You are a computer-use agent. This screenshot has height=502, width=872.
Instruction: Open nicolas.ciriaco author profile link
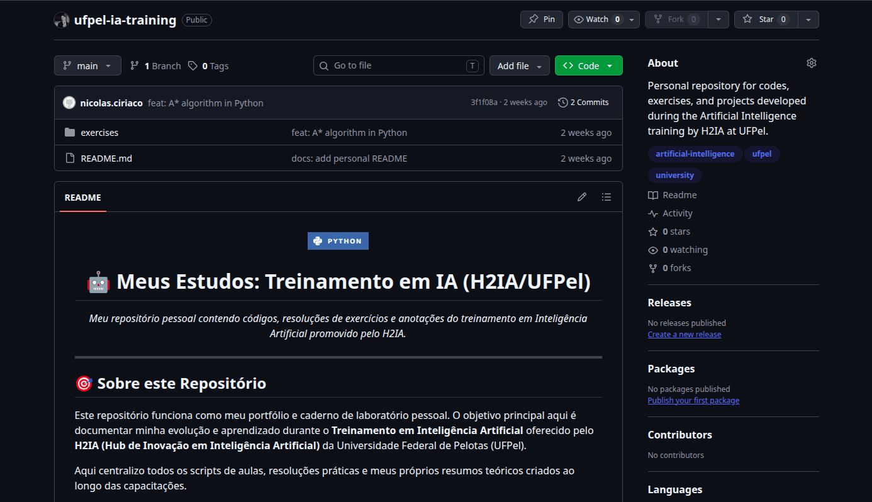click(111, 103)
